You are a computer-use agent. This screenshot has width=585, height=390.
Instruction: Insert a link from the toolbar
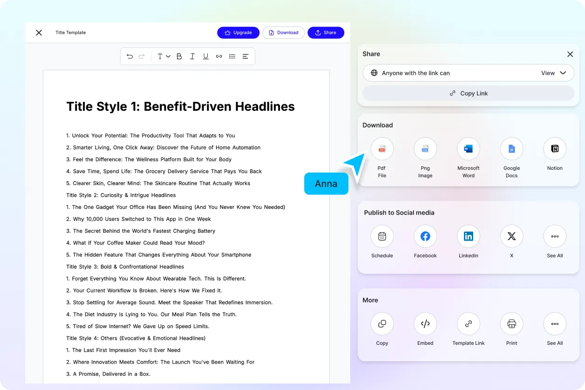coord(219,56)
